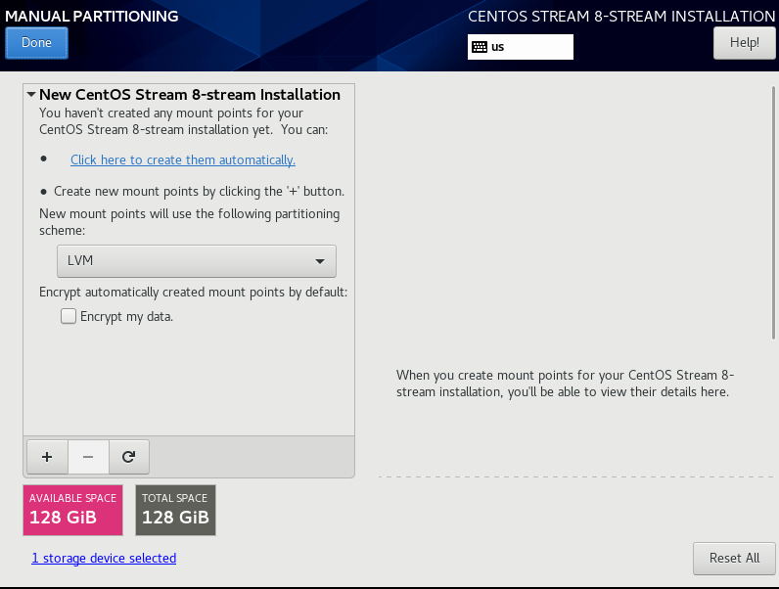Click the right panel vertical scrollbar
This screenshot has width=779, height=589.
coord(773,212)
